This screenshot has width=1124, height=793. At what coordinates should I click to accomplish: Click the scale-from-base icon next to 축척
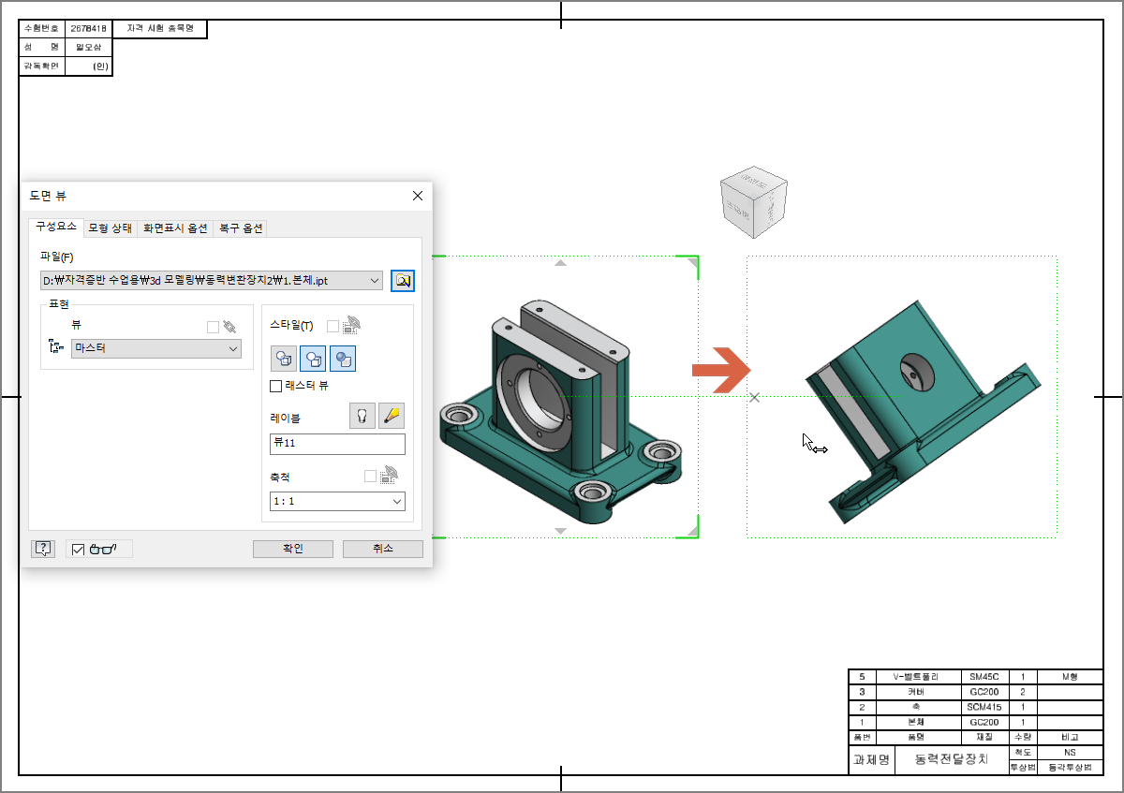[x=390, y=476]
